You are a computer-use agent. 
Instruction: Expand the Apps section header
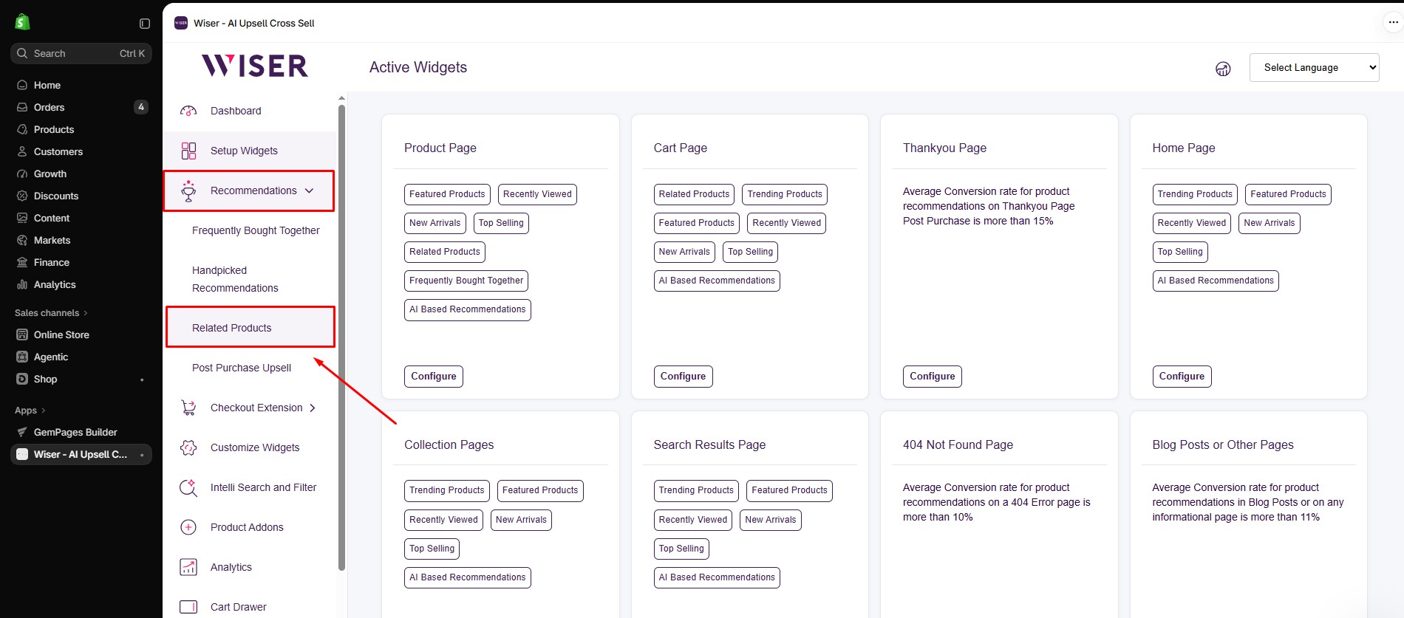(30, 411)
